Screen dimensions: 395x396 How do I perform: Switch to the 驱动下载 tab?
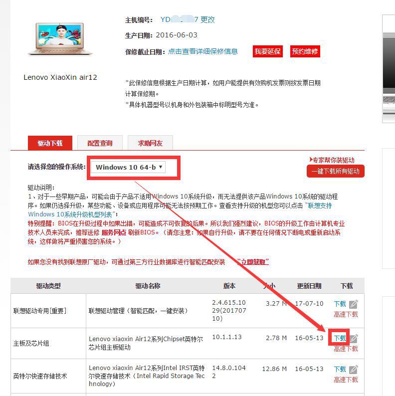click(50, 143)
